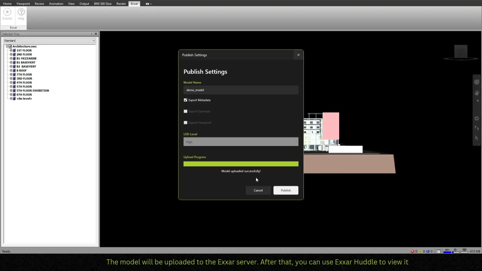Open the sheet browser icon in status bar
Screen dimensions: 482x271
tap(439, 251)
